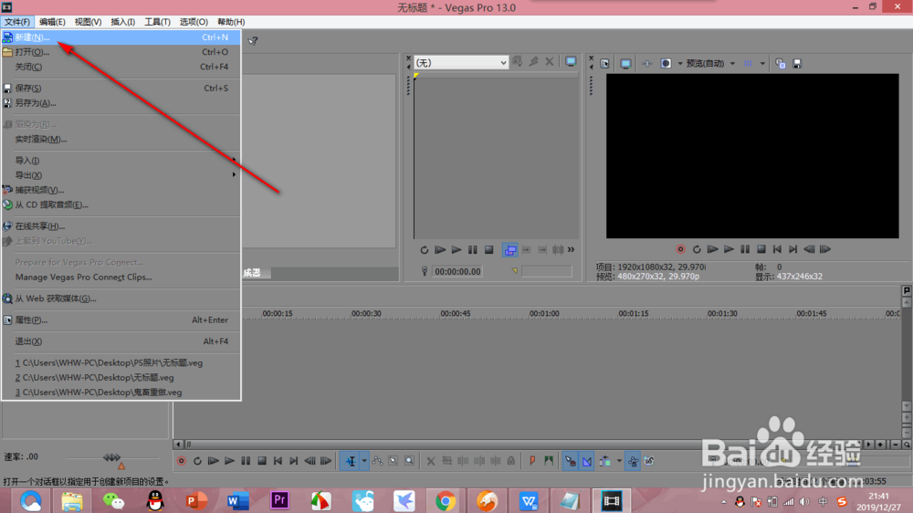This screenshot has width=913, height=513.
Task: Toggle preview on external monitor icon
Action: [625, 64]
